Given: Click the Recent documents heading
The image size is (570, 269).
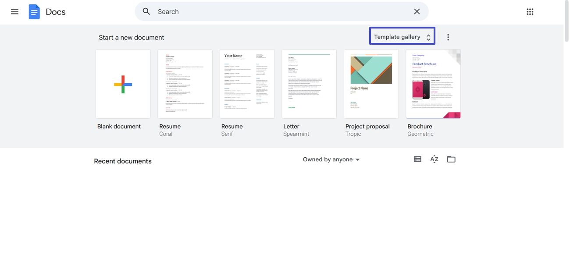Looking at the screenshot, I should point(123,161).
